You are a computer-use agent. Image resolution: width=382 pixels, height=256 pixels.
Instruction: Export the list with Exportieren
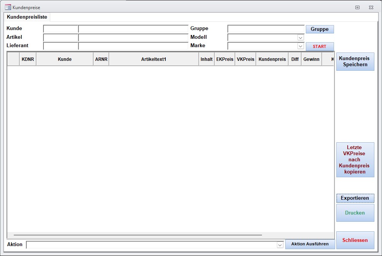coord(355,198)
